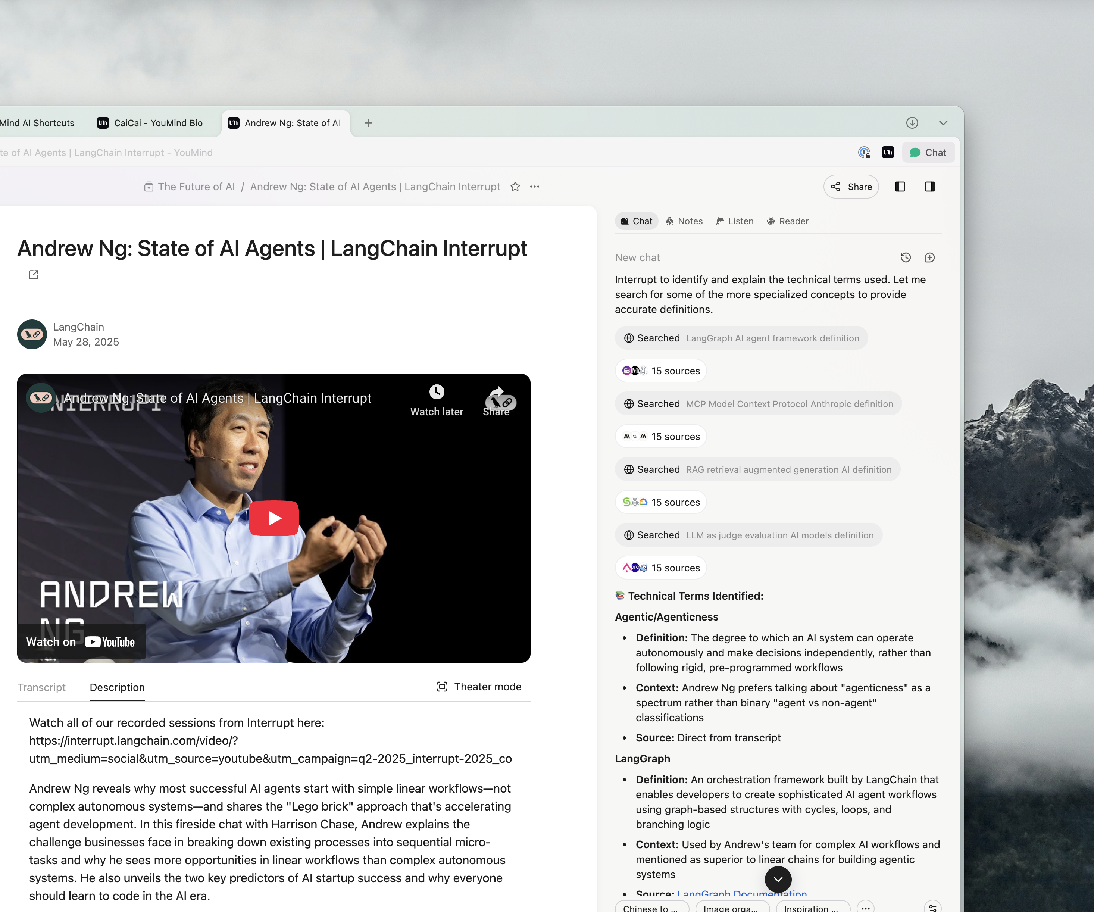Expand the 15 sources under LangGraph search
The width and height of the screenshot is (1094, 912).
[660, 371]
